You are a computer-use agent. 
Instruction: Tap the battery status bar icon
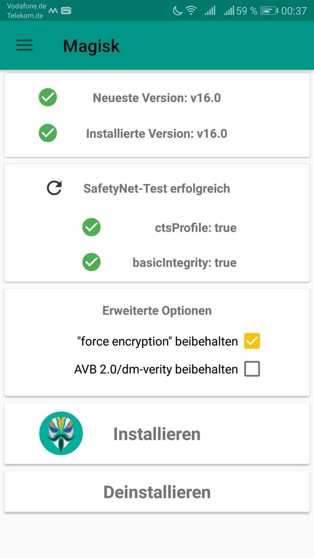(x=269, y=11)
